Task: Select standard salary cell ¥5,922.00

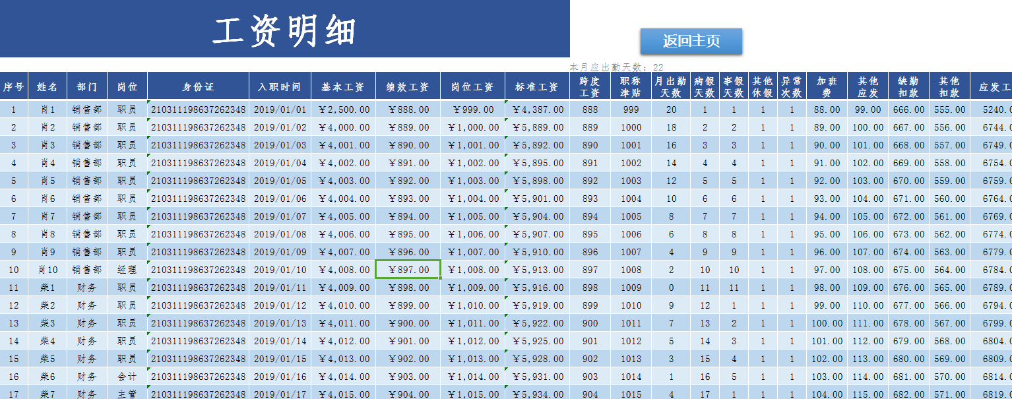Action: [x=537, y=323]
